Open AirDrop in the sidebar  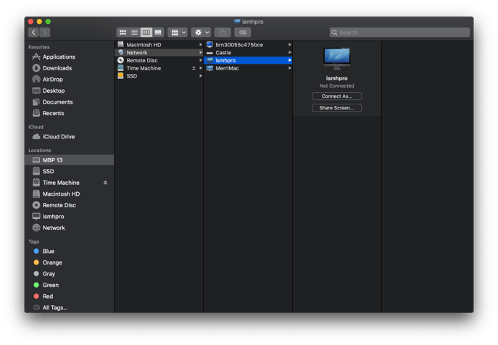[69, 80]
